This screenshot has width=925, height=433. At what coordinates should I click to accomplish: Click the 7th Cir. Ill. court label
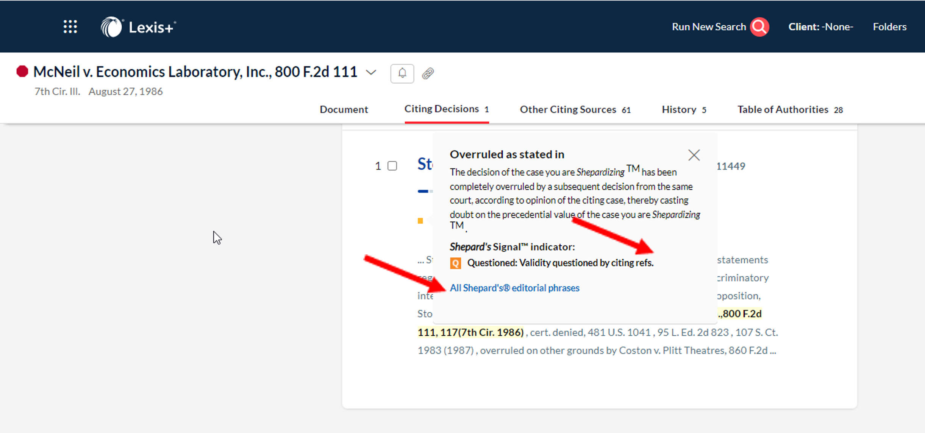[x=57, y=92]
